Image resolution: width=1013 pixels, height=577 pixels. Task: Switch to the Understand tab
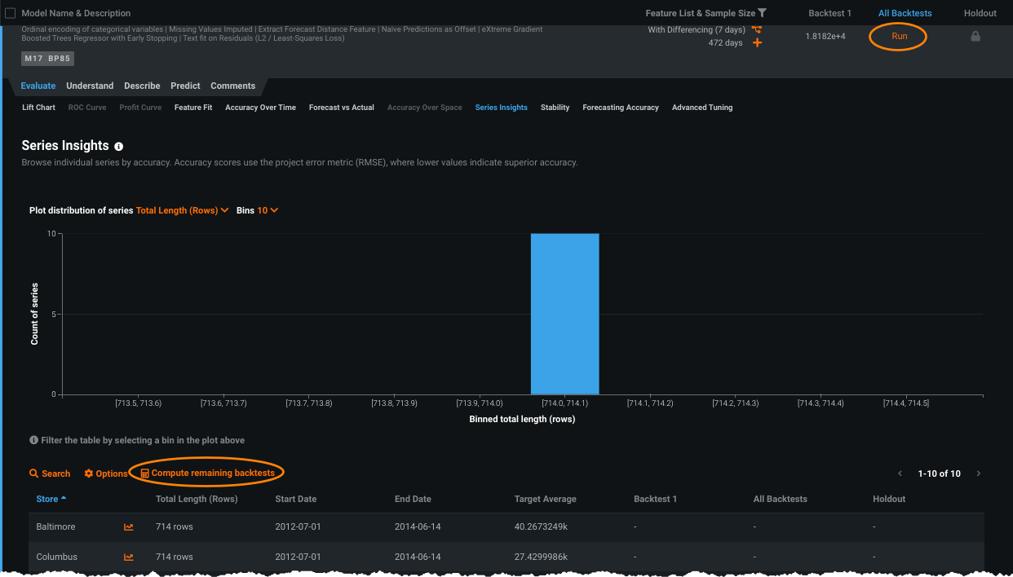90,86
